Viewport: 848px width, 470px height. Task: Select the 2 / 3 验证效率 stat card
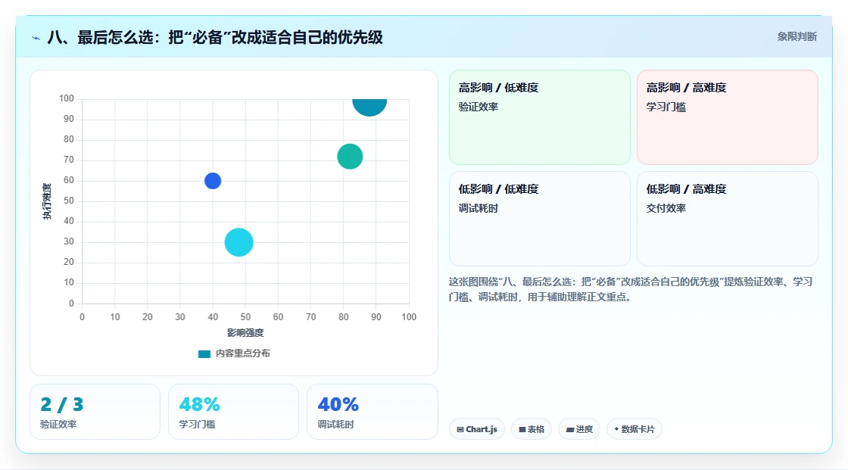pyautogui.click(x=95, y=412)
